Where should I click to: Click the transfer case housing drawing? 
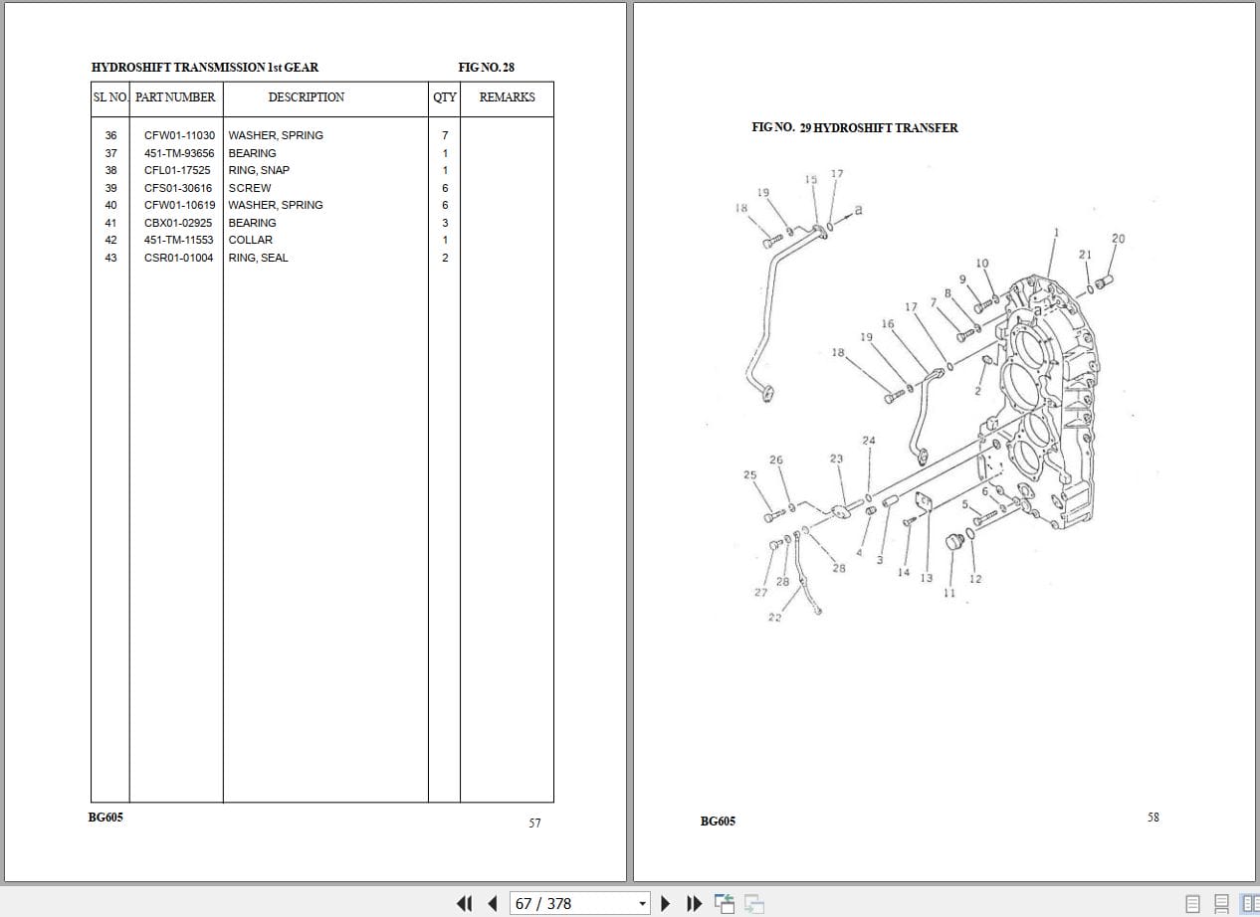coord(1040,403)
